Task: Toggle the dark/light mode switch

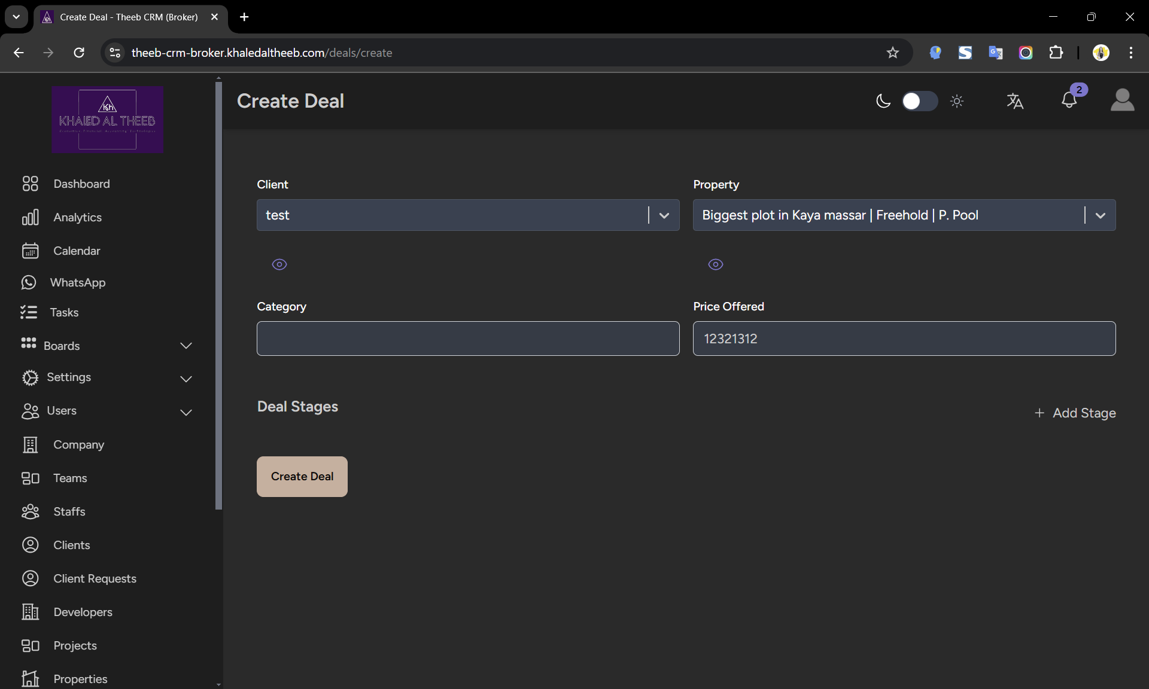Action: tap(920, 101)
